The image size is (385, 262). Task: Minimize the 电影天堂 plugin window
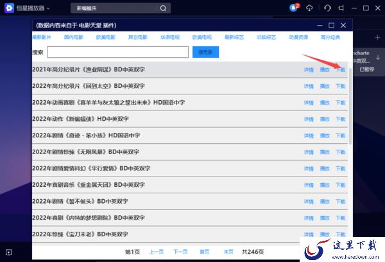tap(320, 25)
